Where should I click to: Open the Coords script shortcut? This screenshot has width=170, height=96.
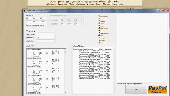93,2
